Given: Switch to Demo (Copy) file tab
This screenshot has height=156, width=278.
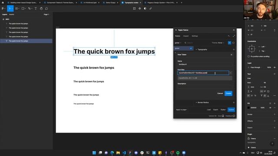Looking at the screenshot, I should 111,3.
